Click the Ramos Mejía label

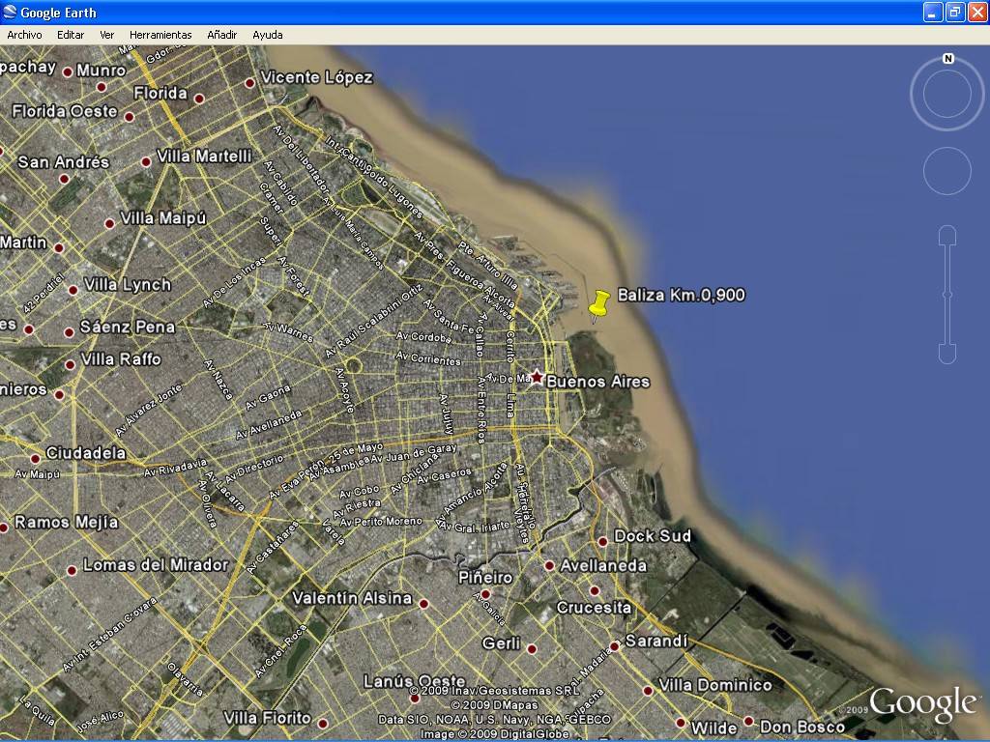67,523
